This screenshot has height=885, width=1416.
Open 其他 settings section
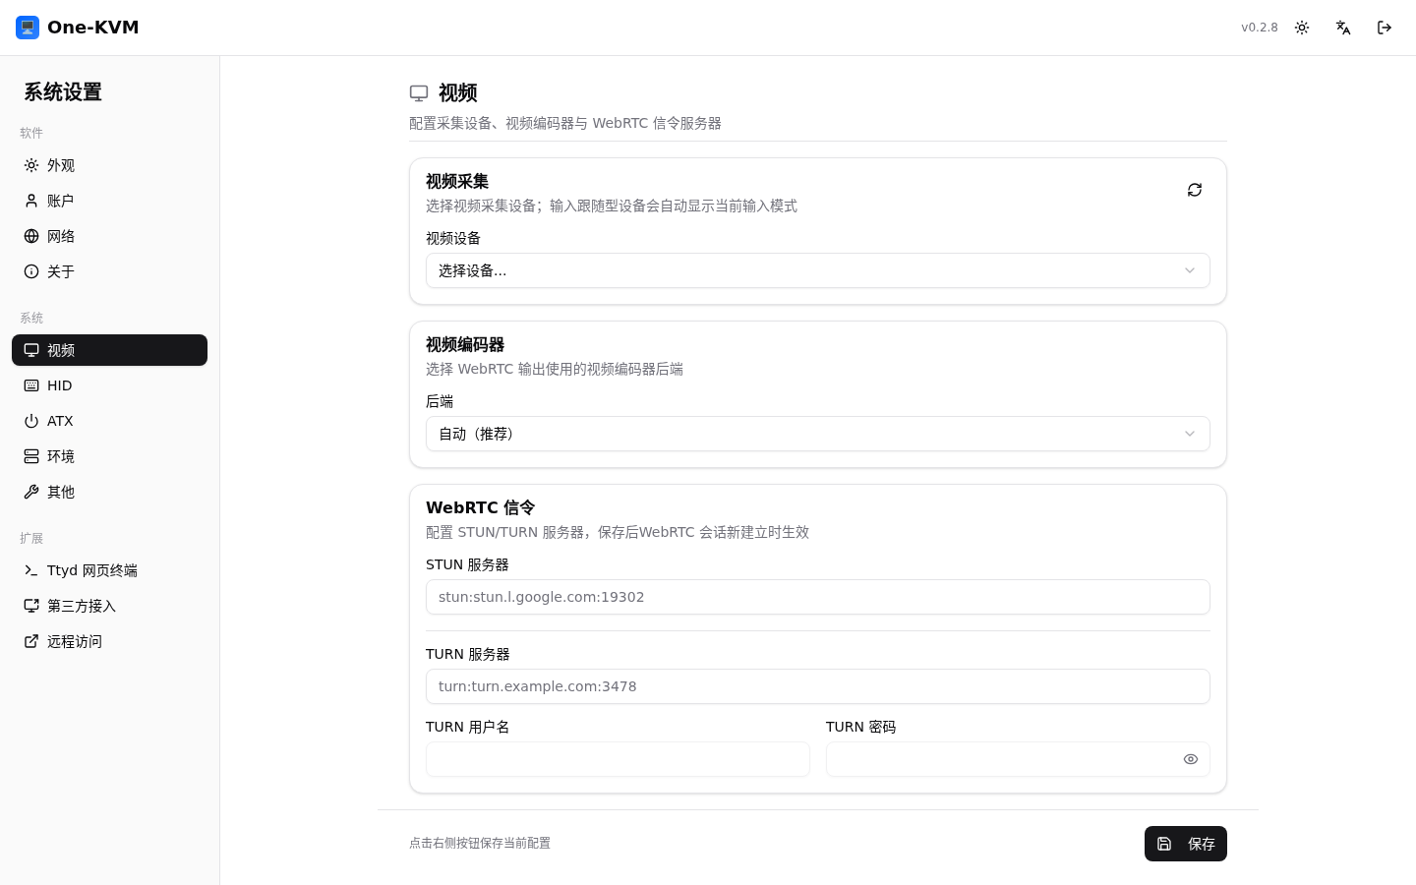[x=109, y=492]
